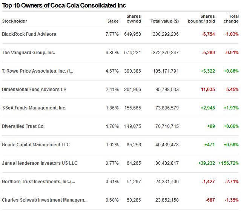Click total change -0.91%
Screen dimensions: 241x211
coord(232,53)
